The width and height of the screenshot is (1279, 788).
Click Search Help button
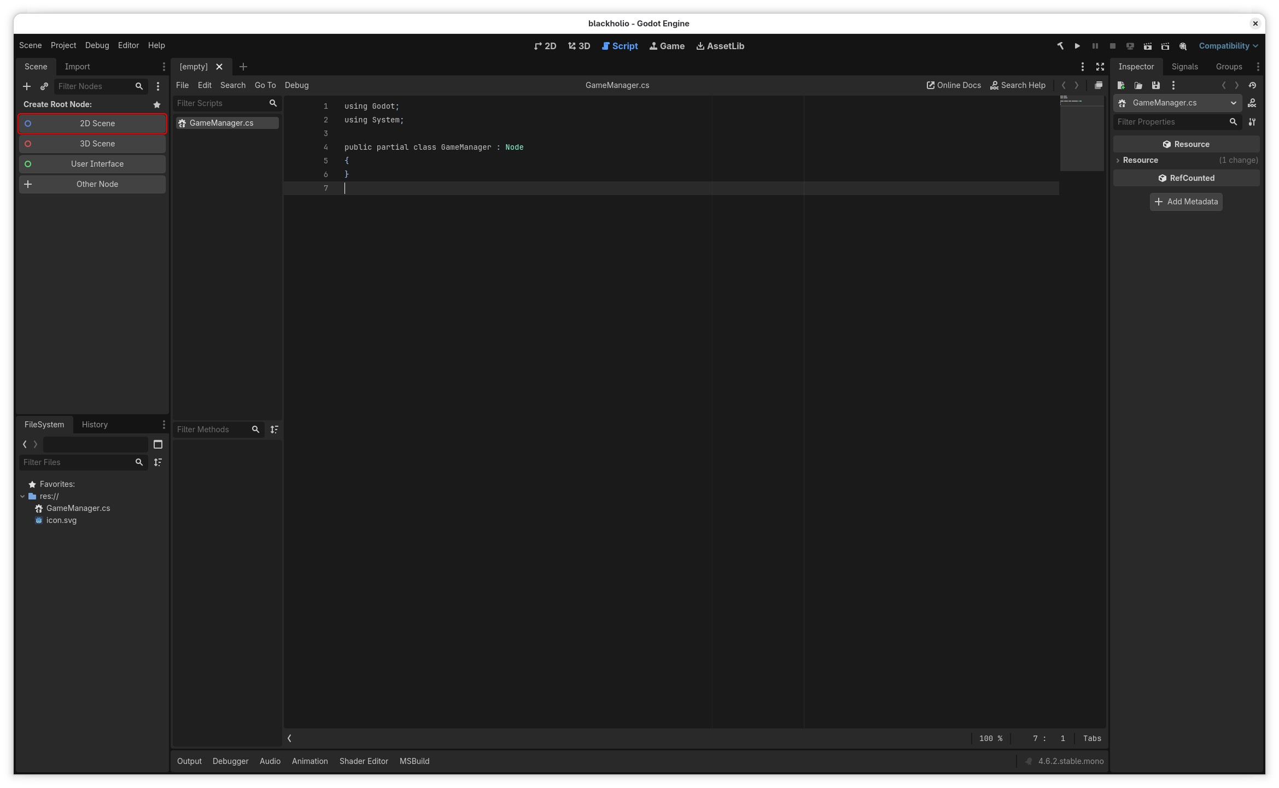(x=1018, y=85)
